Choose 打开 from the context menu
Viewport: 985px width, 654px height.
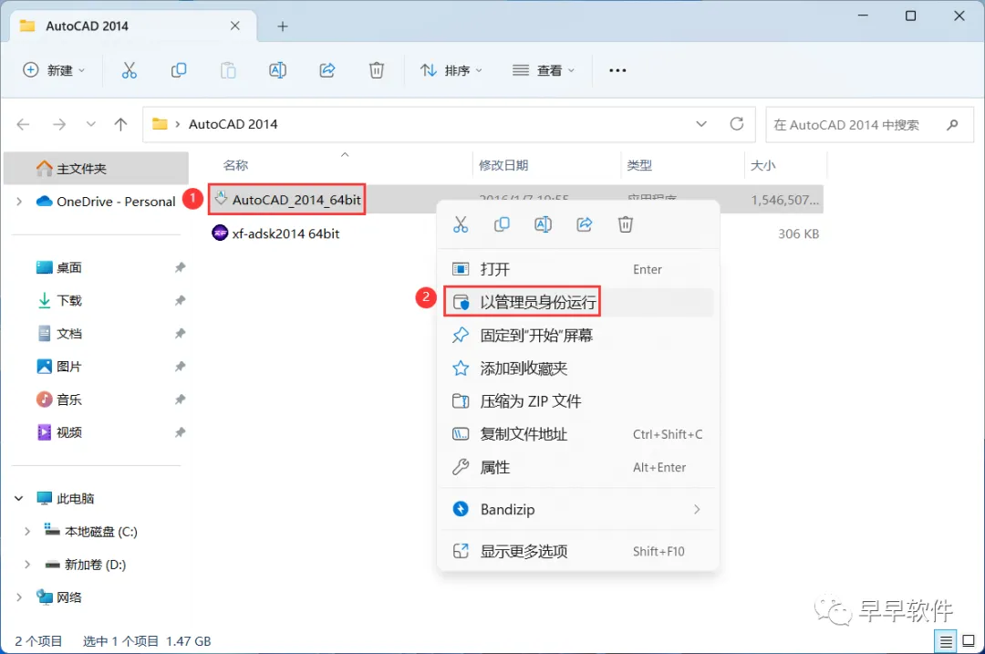coord(578,269)
